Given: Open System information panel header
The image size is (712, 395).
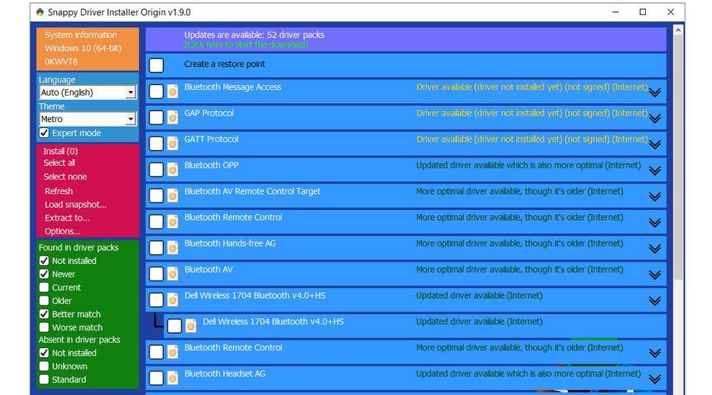Looking at the screenshot, I should pos(80,35).
